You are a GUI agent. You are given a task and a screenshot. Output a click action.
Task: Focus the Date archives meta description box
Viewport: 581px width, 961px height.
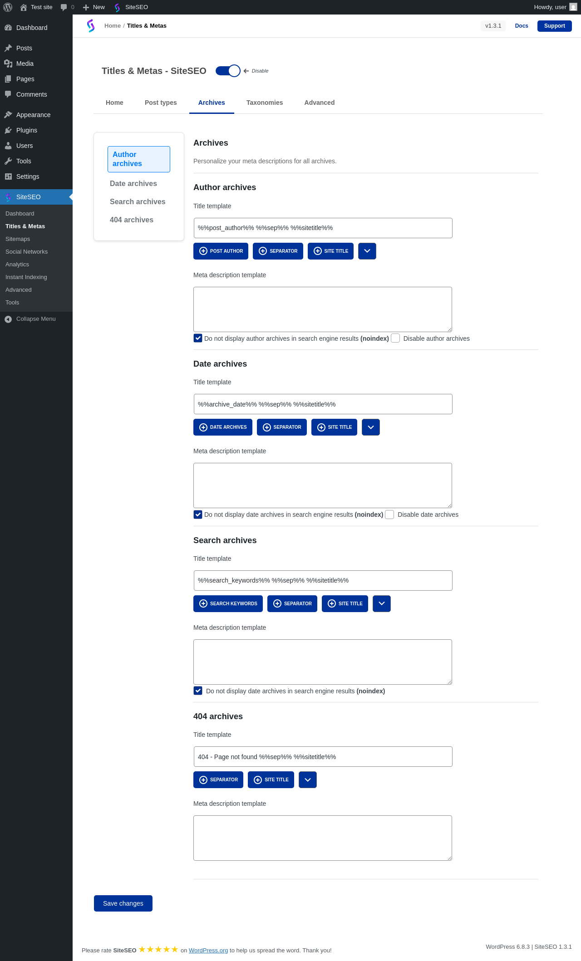323,485
